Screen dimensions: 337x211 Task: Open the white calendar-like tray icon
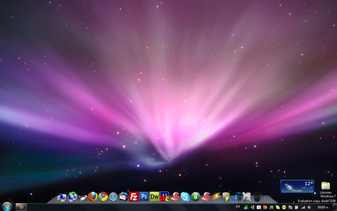point(259,207)
